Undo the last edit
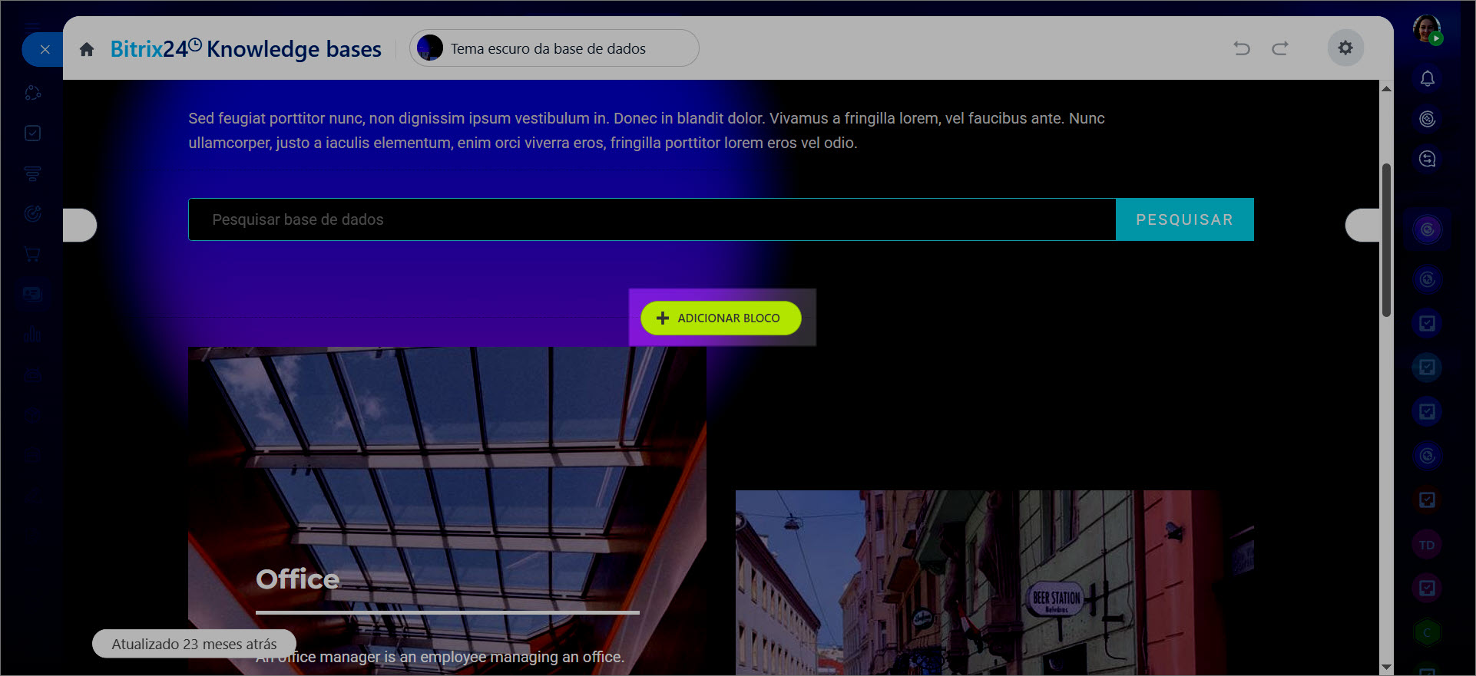The image size is (1476, 676). pyautogui.click(x=1241, y=48)
